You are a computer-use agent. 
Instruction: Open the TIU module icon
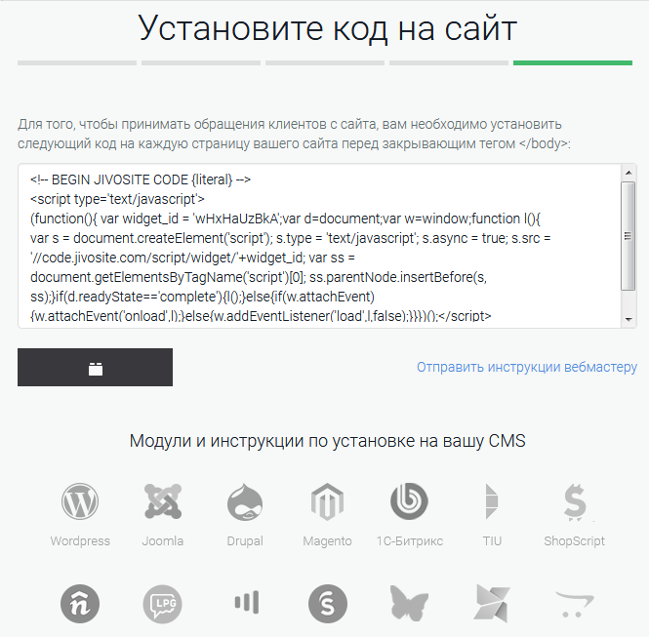click(x=492, y=501)
